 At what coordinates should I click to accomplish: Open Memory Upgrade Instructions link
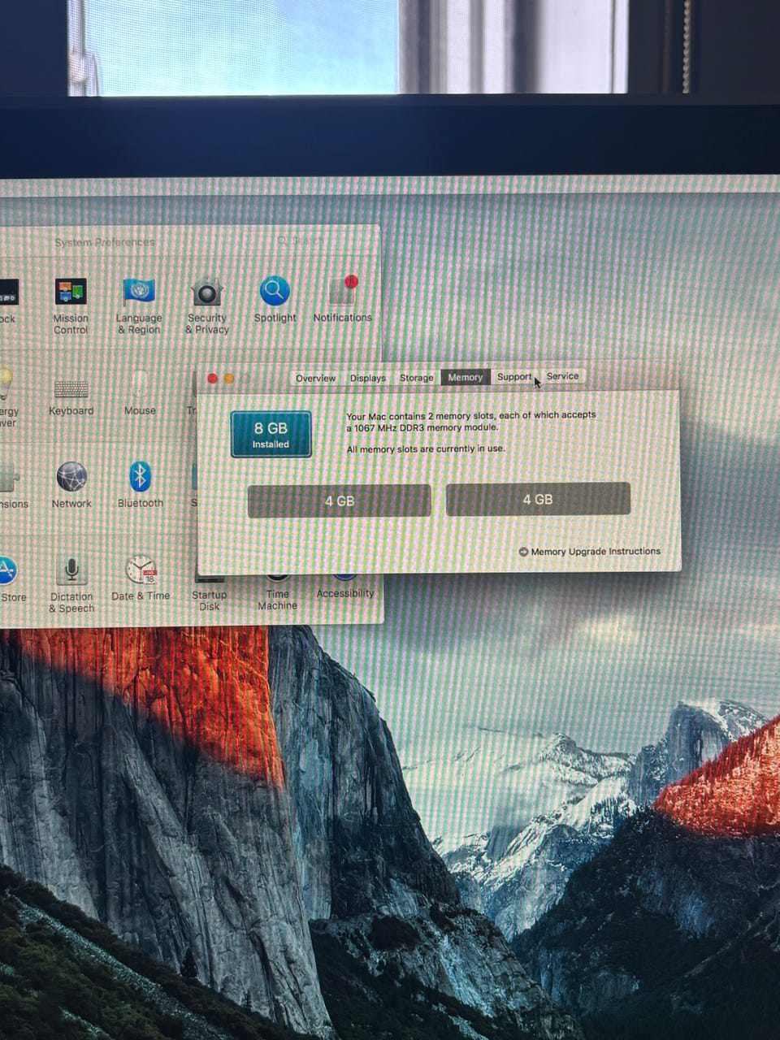coord(596,551)
